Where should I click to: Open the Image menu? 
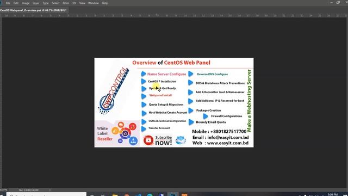click(x=26, y=3)
